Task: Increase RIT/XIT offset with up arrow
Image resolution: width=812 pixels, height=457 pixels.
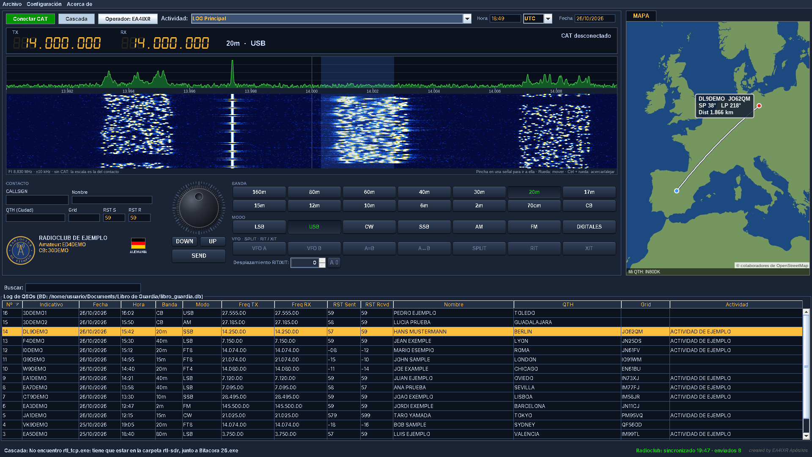Action: coord(322,260)
